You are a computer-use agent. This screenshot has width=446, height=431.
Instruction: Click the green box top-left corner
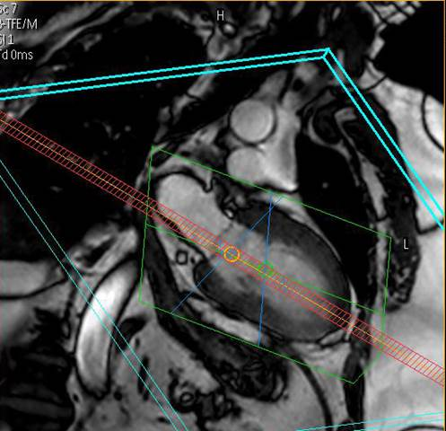coord(153,148)
